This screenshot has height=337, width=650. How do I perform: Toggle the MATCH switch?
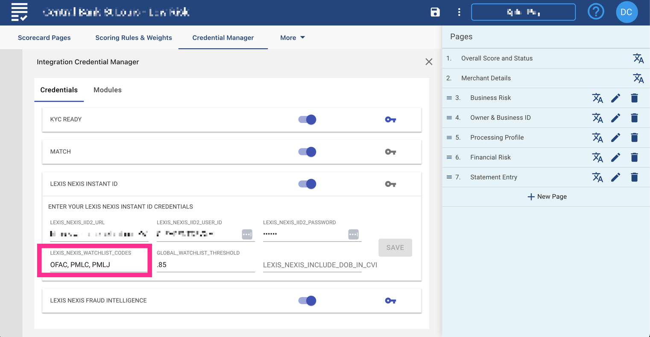[307, 152]
